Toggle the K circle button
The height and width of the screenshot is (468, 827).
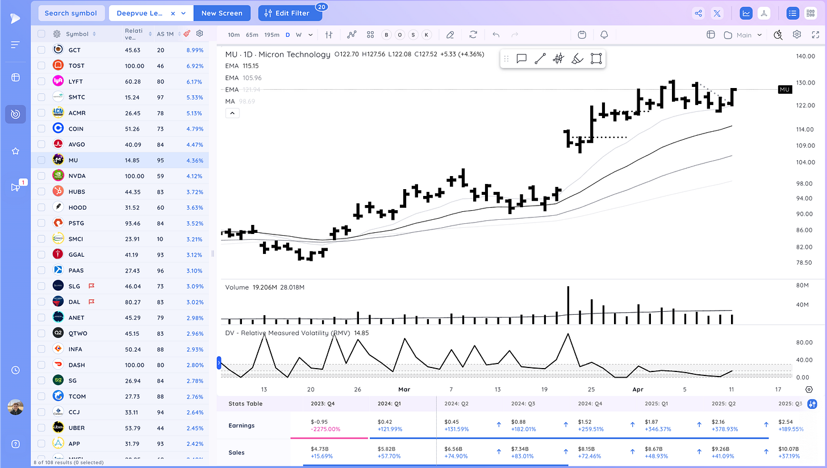[x=427, y=35]
